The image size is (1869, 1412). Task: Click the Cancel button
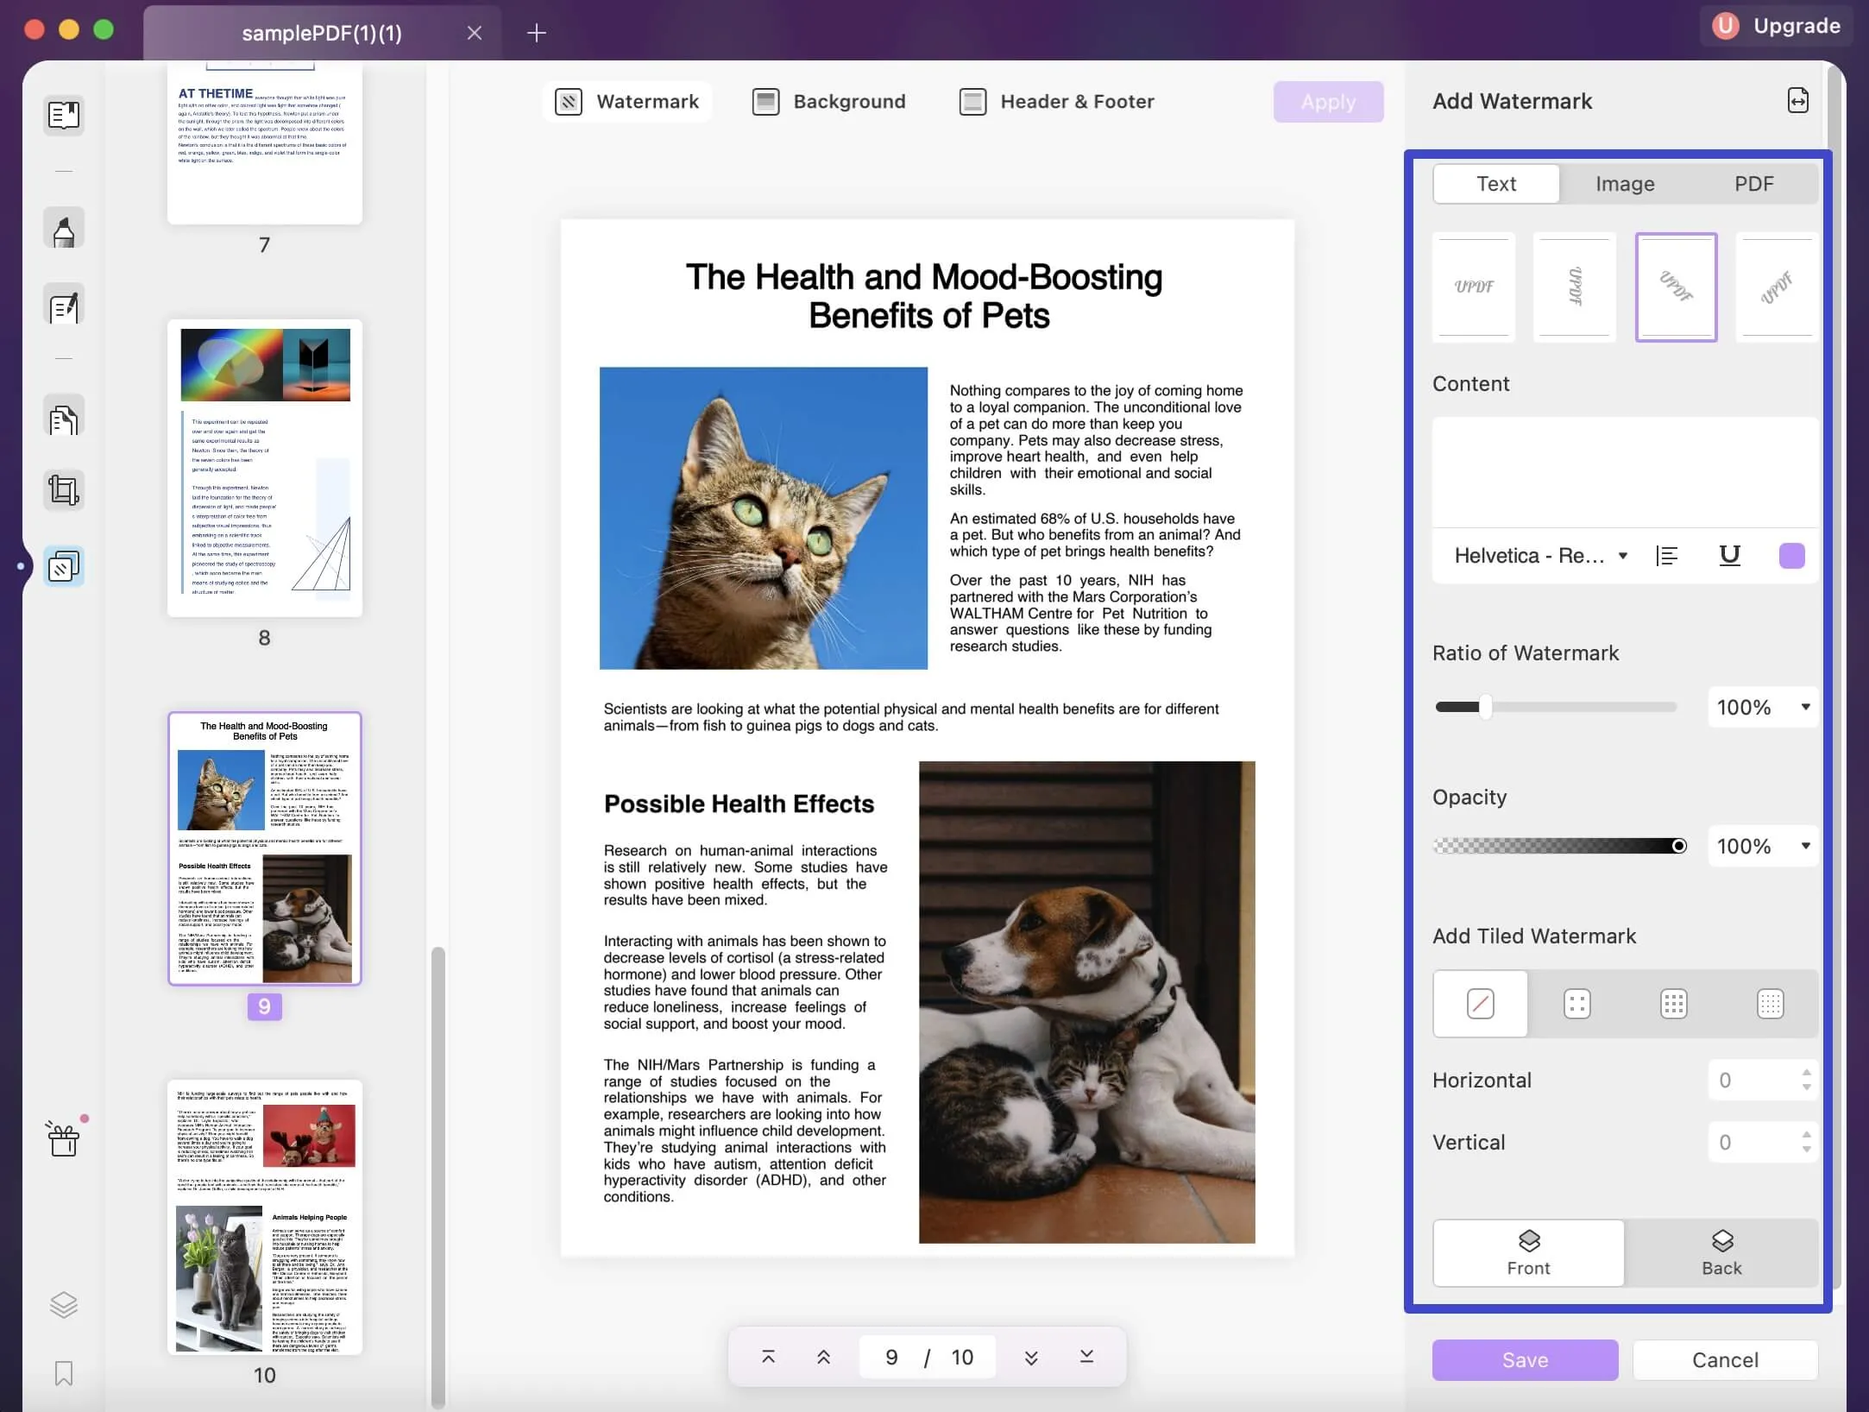[x=1725, y=1360]
